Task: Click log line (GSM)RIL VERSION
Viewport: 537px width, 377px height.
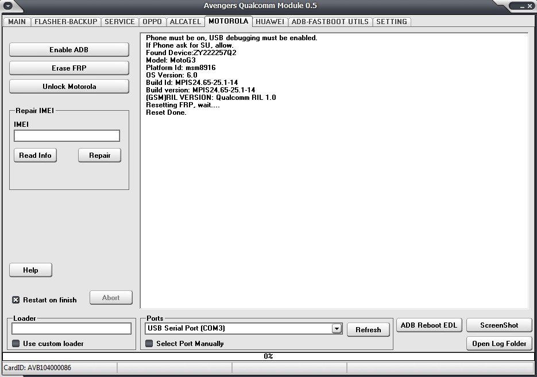Action: [x=211, y=98]
